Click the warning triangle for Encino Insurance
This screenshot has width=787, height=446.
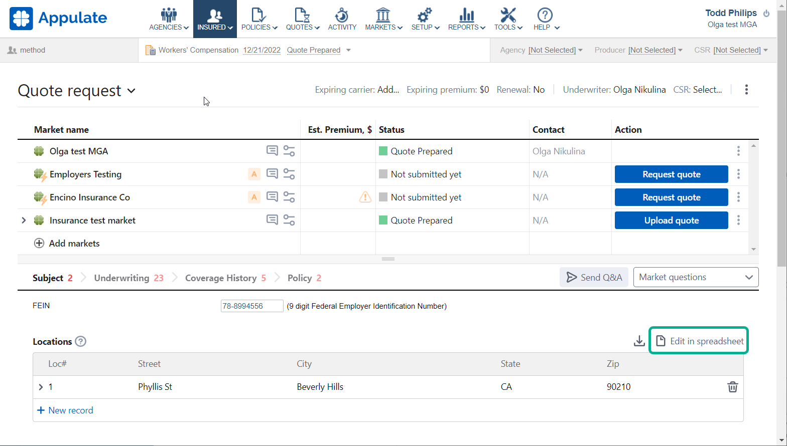pos(365,197)
